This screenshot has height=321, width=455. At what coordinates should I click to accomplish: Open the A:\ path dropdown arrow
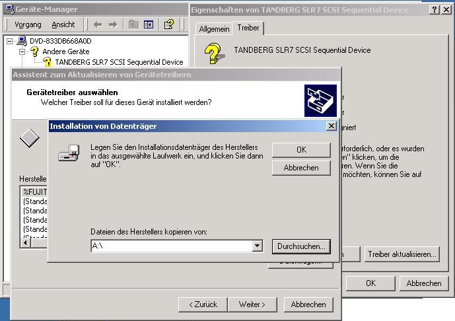tap(257, 246)
